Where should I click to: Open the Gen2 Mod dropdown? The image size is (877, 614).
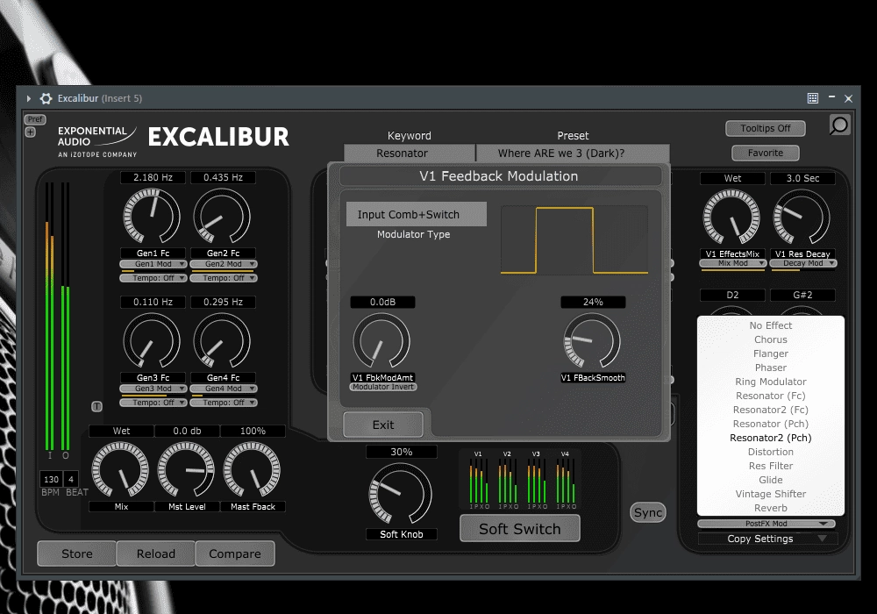click(223, 264)
